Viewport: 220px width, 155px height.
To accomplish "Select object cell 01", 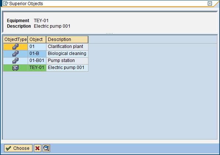I will click(x=37, y=47).
